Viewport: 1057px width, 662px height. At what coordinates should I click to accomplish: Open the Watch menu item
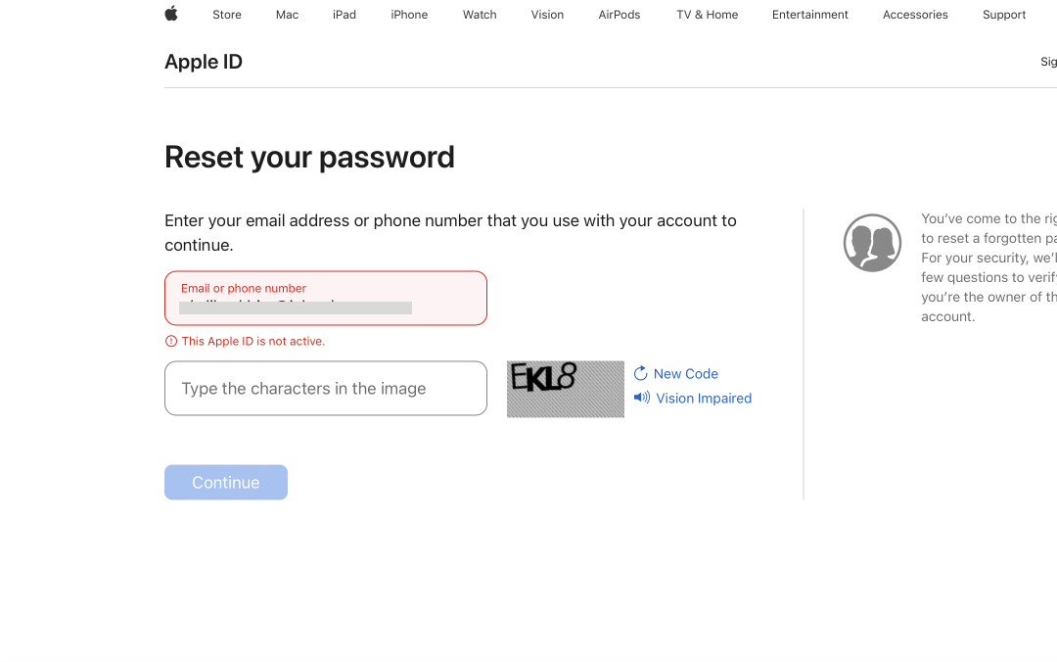point(480,15)
